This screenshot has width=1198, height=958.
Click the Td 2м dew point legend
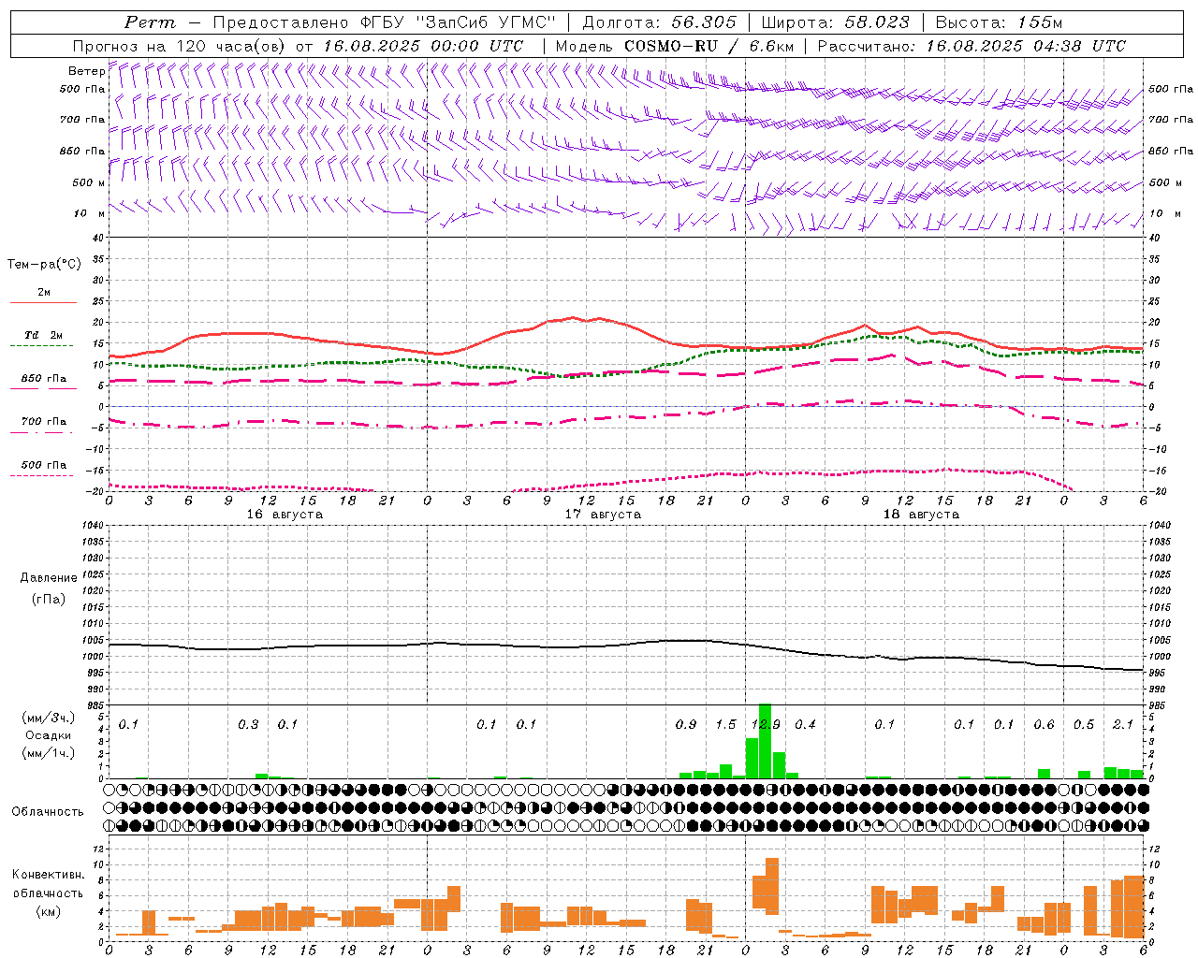point(44,335)
